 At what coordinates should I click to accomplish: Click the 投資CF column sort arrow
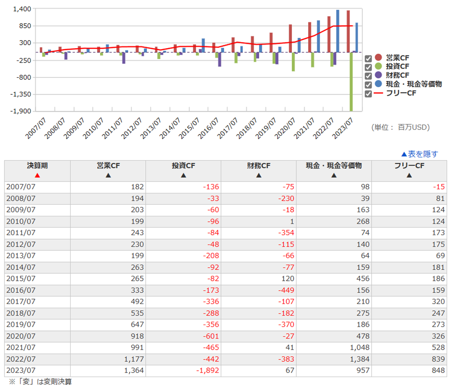click(183, 176)
